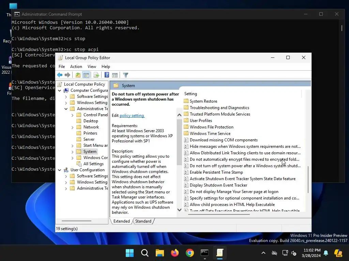The width and height of the screenshot is (349, 261).
Task: Collapse the User Configuration node
Action: click(59, 170)
